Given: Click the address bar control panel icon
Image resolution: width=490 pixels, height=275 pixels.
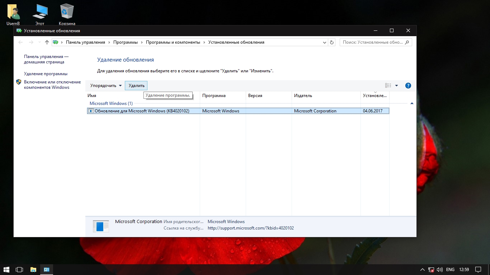Looking at the screenshot, I should click(x=56, y=42).
